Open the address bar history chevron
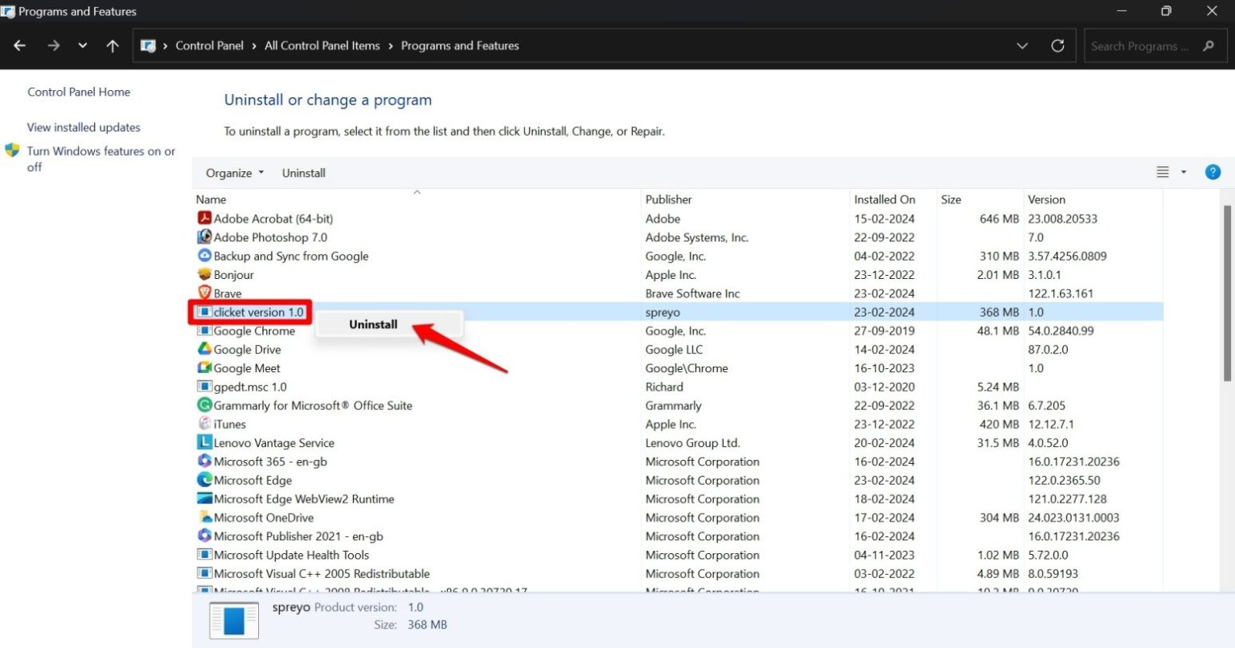Image resolution: width=1235 pixels, height=648 pixels. 1022,45
